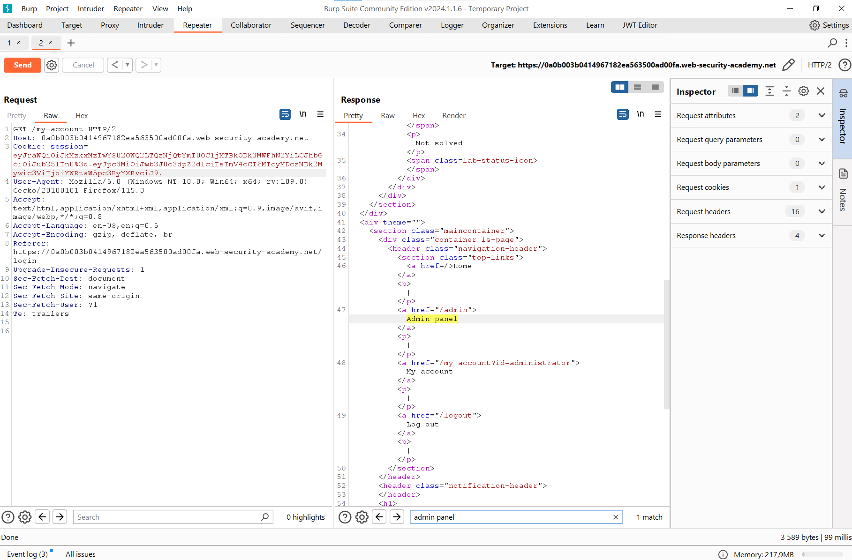Open Repeater tab options kebab menu
This screenshot has width=852, height=560.
click(x=846, y=43)
